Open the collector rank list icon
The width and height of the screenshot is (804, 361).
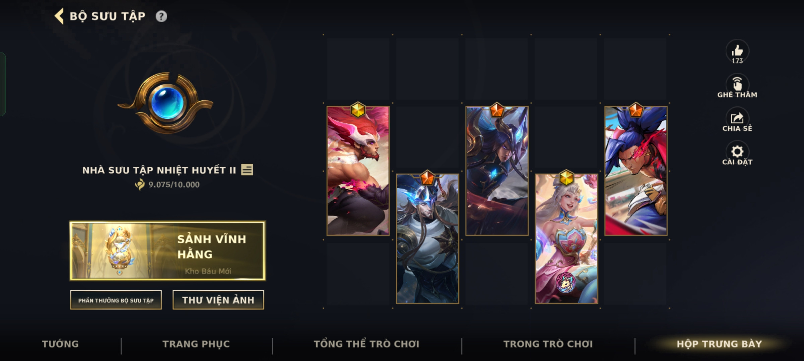(247, 170)
